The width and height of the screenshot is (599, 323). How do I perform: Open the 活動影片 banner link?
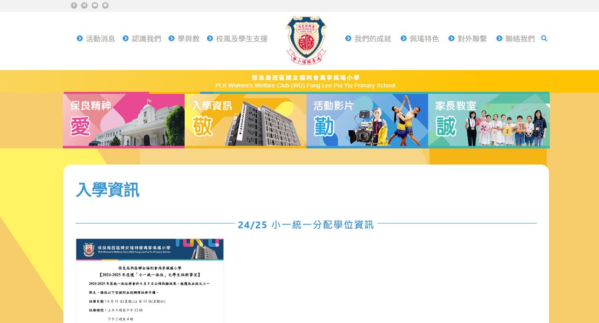[366, 120]
